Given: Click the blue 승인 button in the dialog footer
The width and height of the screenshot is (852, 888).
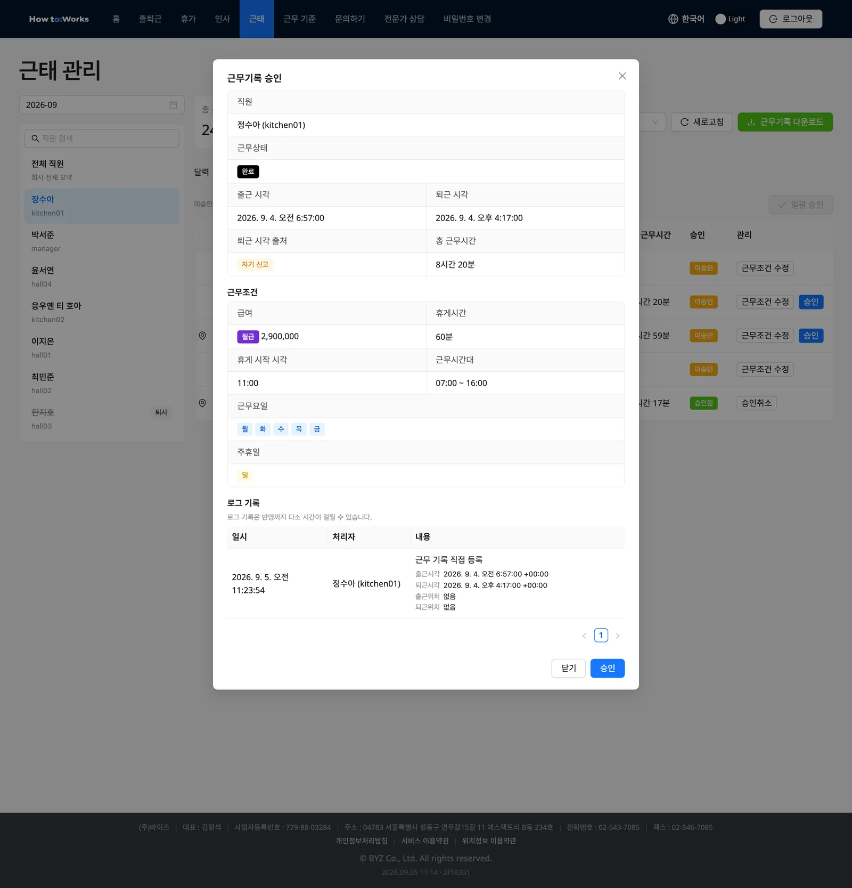Looking at the screenshot, I should (608, 668).
